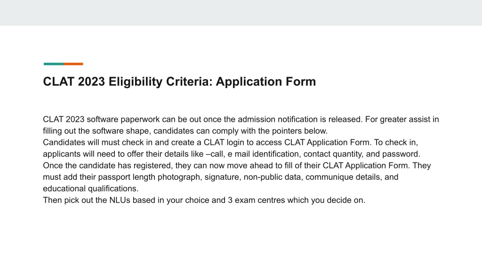Click the line starting "filling out the software shape"
Image resolution: width=482 pixels, height=271 pixels.
point(185,131)
